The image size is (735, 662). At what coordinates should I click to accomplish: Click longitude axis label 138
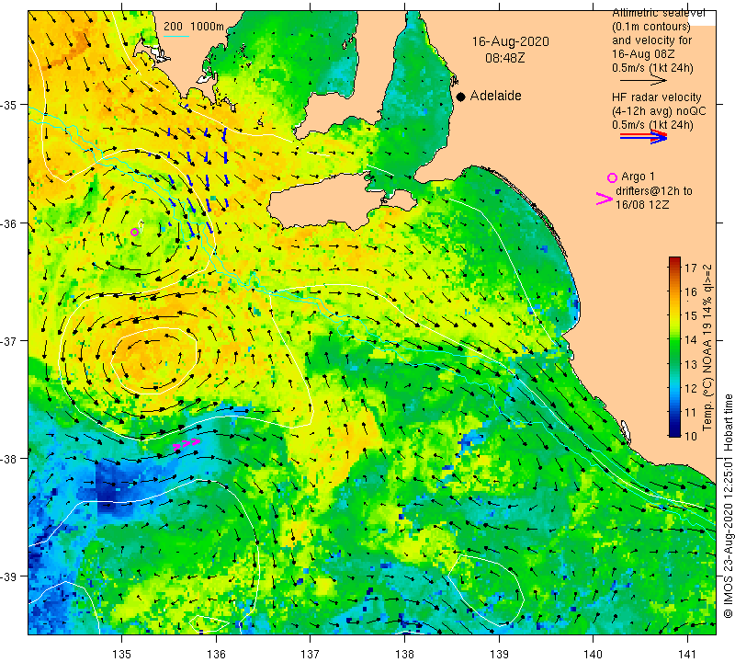tap(404, 654)
